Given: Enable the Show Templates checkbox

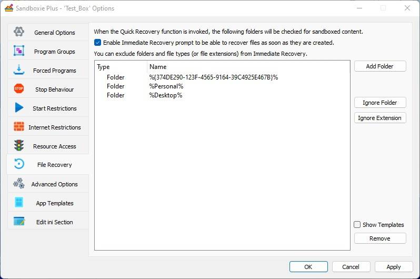Looking at the screenshot, I should 357,225.
